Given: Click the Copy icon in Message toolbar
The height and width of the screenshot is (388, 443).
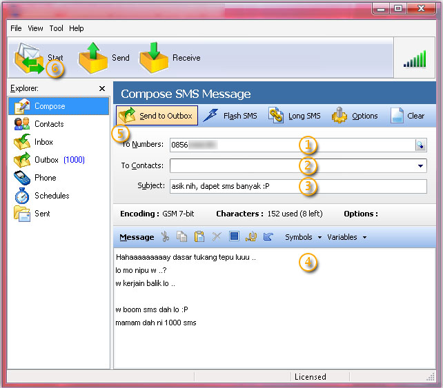Looking at the screenshot, I should tap(181, 236).
